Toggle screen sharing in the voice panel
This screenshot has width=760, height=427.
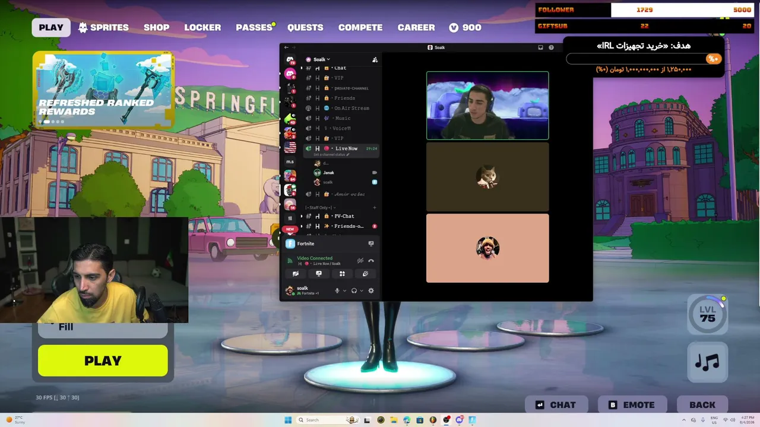tap(319, 273)
